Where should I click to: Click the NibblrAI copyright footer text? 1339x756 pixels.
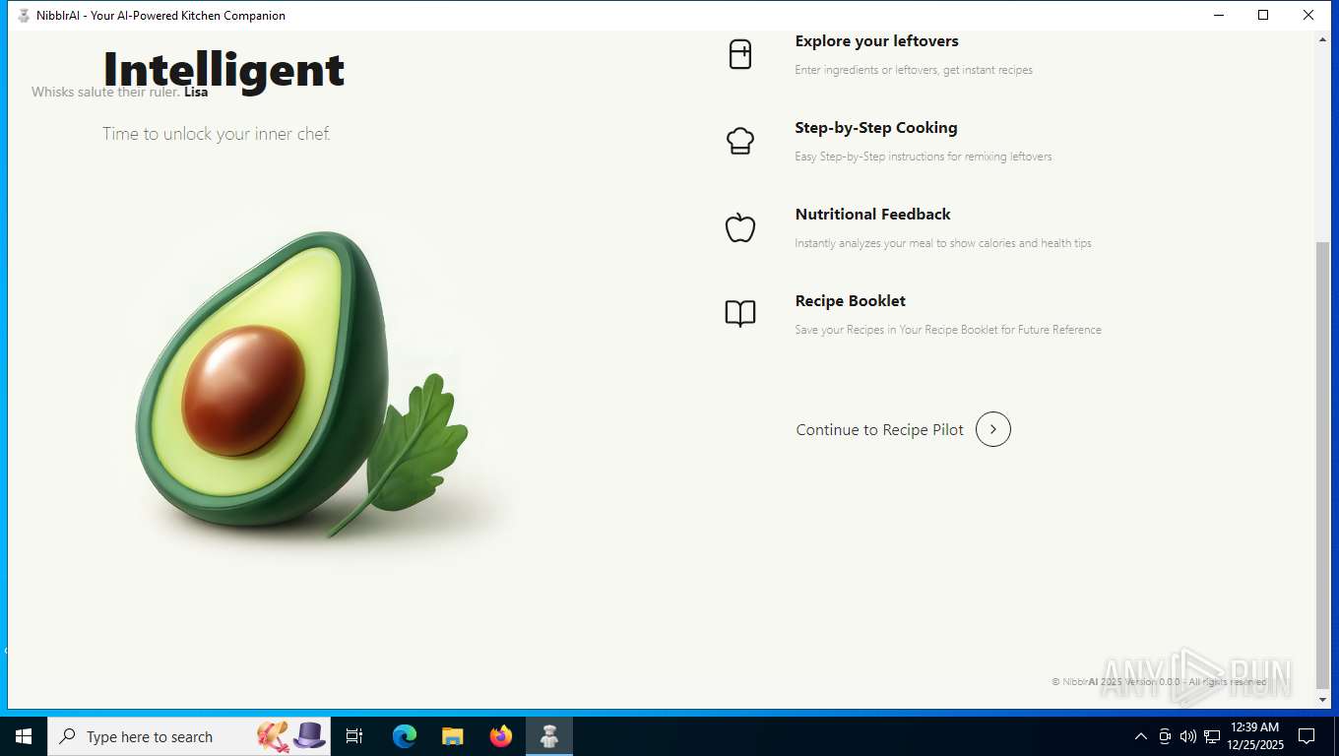click(x=1159, y=681)
